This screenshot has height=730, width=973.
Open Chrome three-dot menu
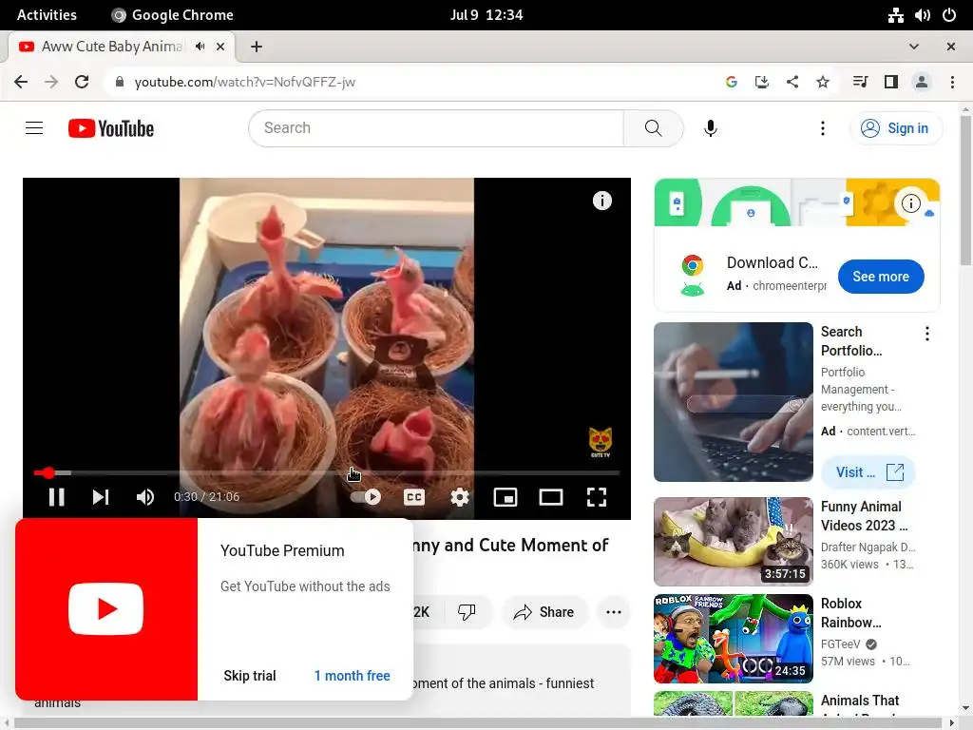[952, 82]
